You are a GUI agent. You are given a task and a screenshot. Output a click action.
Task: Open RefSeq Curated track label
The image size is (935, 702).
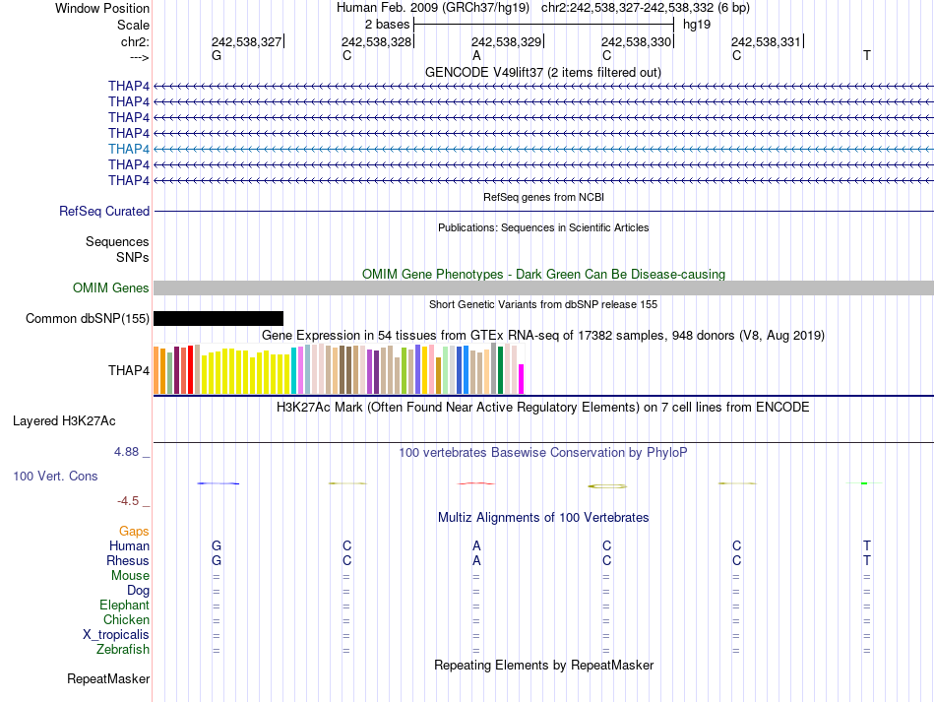click(x=104, y=211)
